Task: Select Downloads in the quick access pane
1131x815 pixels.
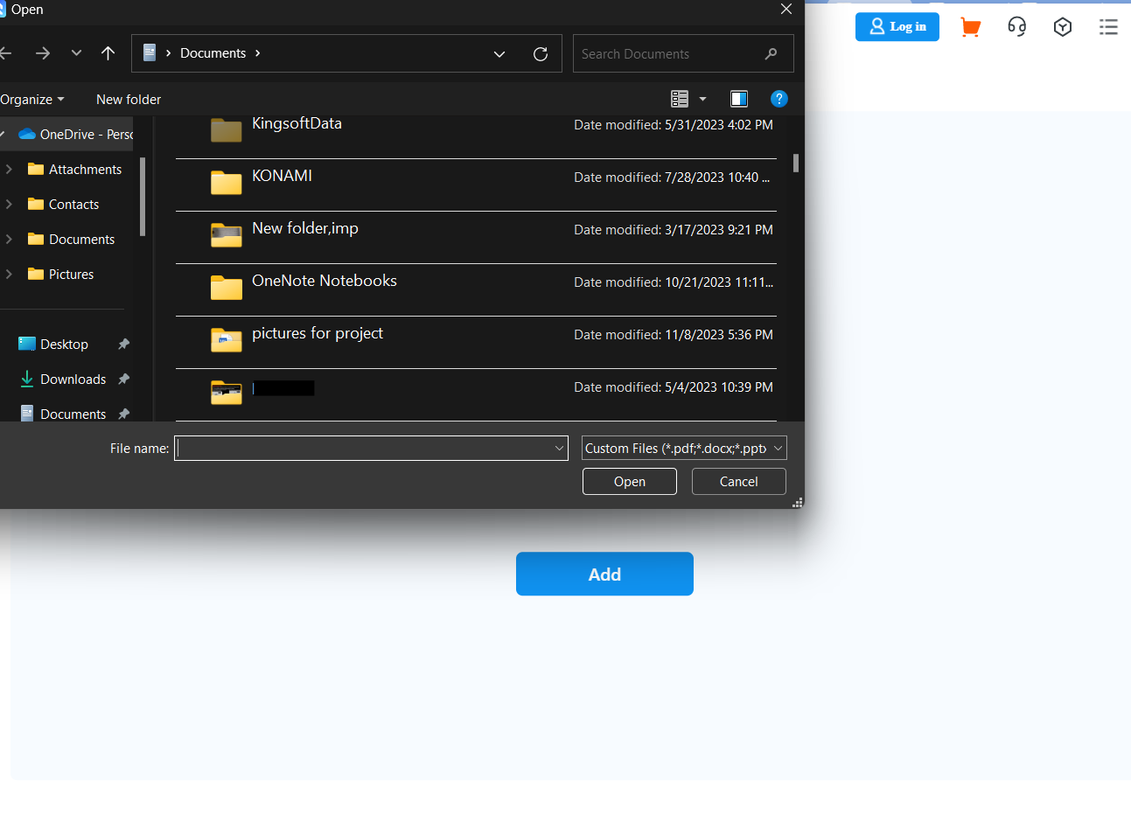Action: click(73, 380)
